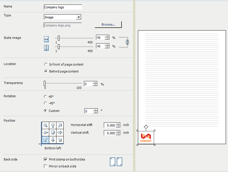Select bottom right position arrow
Screen dimensions: 228x172
[60, 139]
